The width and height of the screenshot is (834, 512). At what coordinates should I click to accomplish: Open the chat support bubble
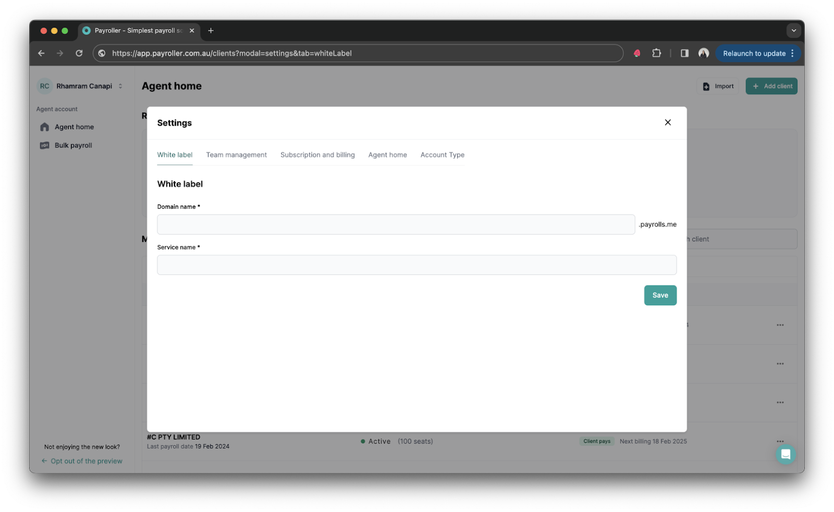[786, 454]
